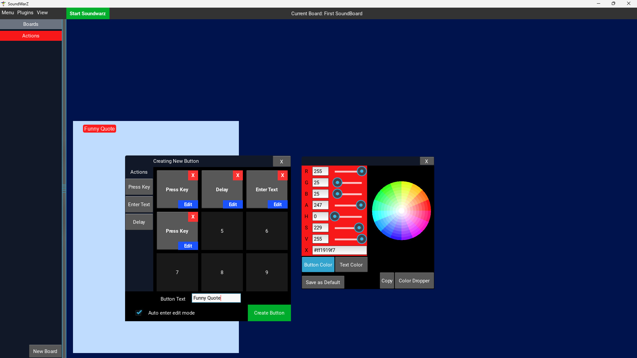637x358 pixels.
Task: Toggle the Auto enter edit mode checkbox
Action: pos(138,313)
